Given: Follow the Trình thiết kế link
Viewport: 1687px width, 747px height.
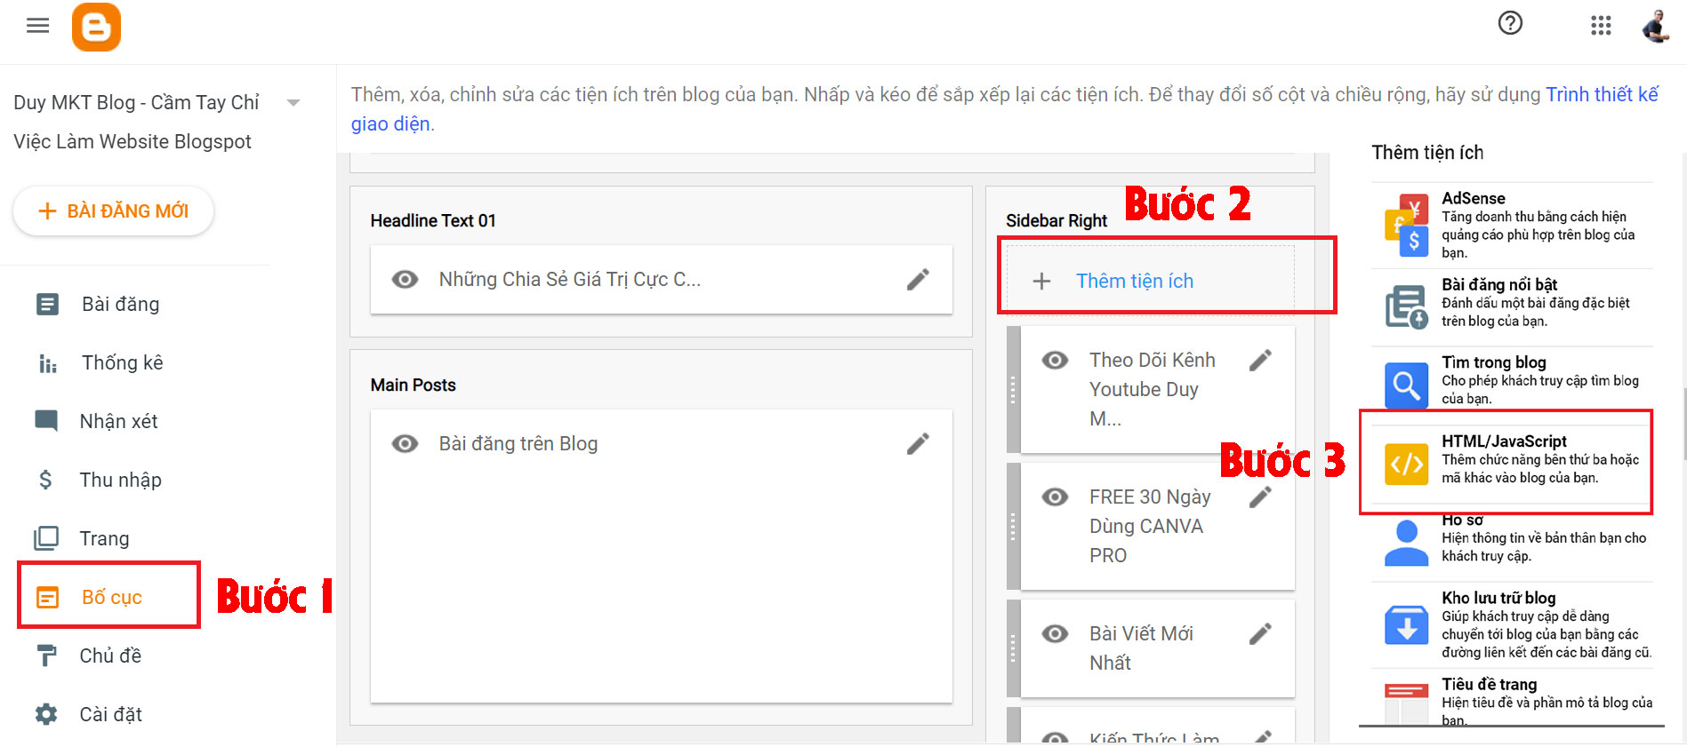Looking at the screenshot, I should click(x=1602, y=95).
